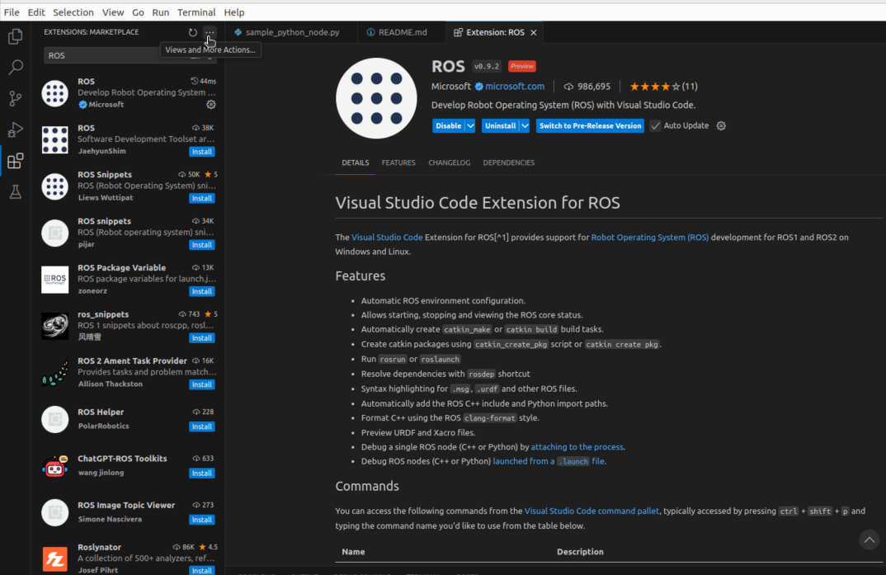Open the Robot Operating System (ROS) link
Image resolution: width=886 pixels, height=575 pixels.
coord(650,238)
